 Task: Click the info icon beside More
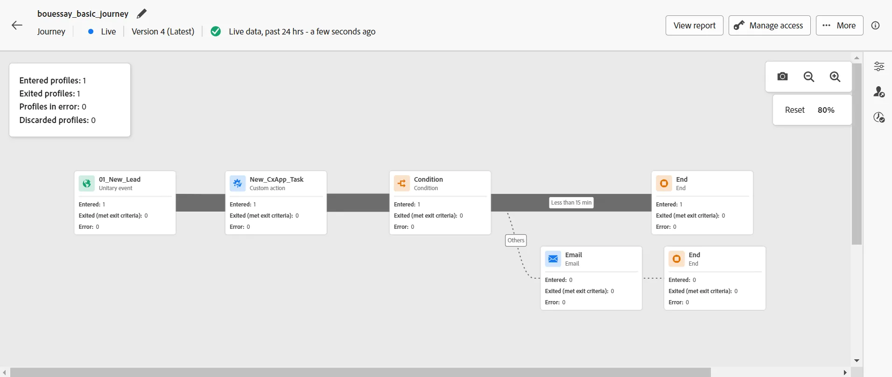(876, 26)
